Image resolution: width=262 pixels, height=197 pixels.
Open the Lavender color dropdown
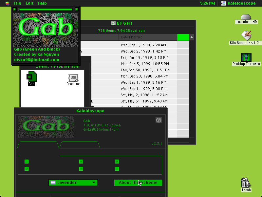click(x=73, y=183)
